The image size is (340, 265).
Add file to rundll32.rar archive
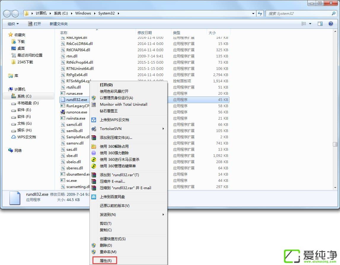tap(119, 175)
